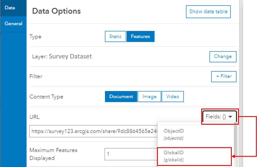Click the Layer: Survey Dataset label
Viewport: 257px width, 167px height.
pos(62,56)
